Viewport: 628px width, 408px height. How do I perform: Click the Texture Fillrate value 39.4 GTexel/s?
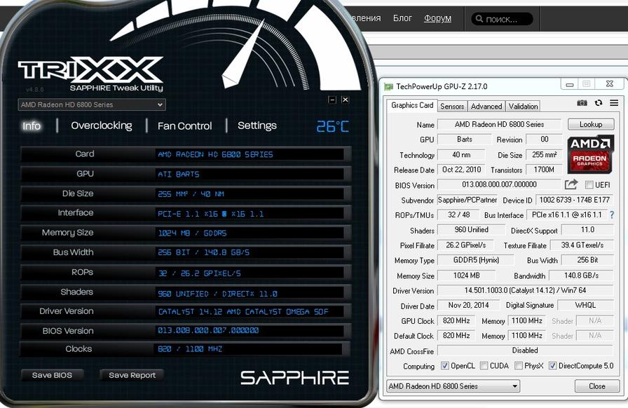click(x=582, y=245)
